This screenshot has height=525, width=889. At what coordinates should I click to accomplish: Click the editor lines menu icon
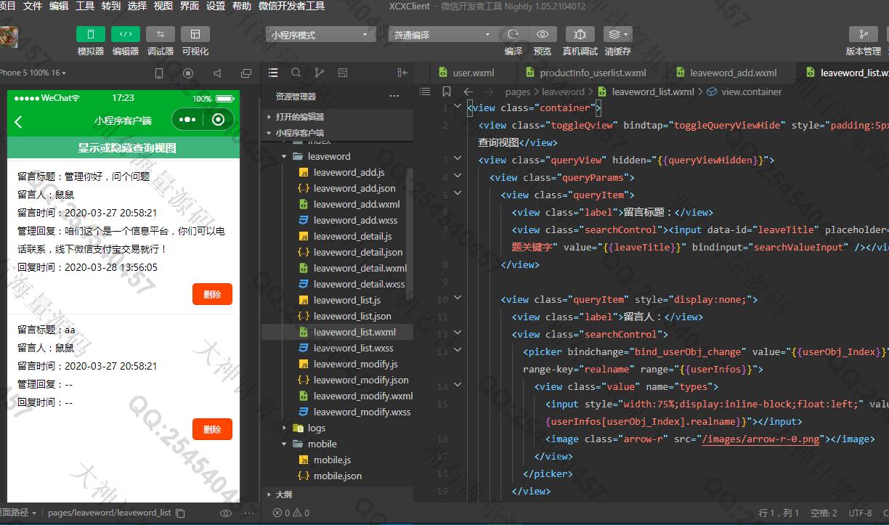[425, 91]
